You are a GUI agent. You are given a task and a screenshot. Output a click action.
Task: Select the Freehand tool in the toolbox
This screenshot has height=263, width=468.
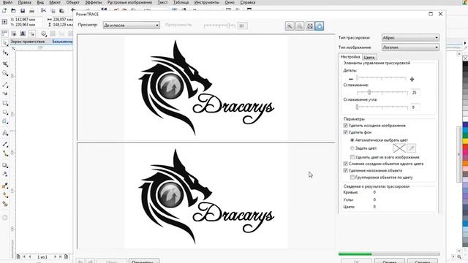[x=5, y=85]
